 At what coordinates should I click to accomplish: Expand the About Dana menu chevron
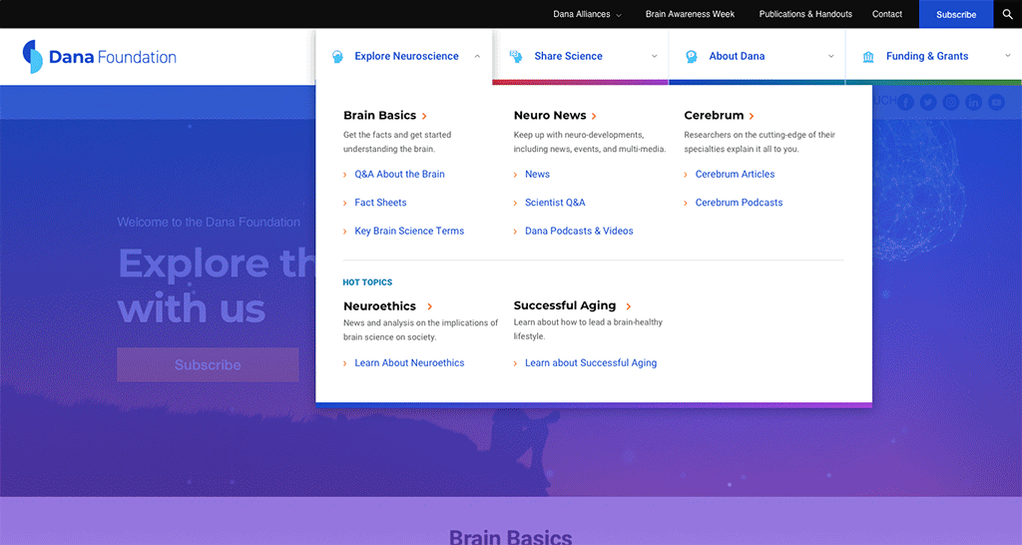click(x=831, y=57)
